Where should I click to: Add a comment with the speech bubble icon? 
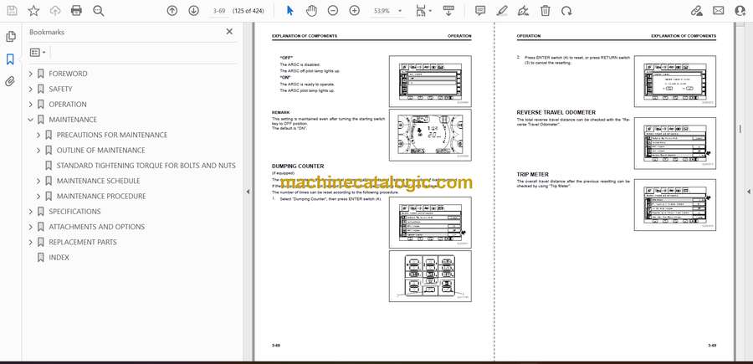click(480, 11)
